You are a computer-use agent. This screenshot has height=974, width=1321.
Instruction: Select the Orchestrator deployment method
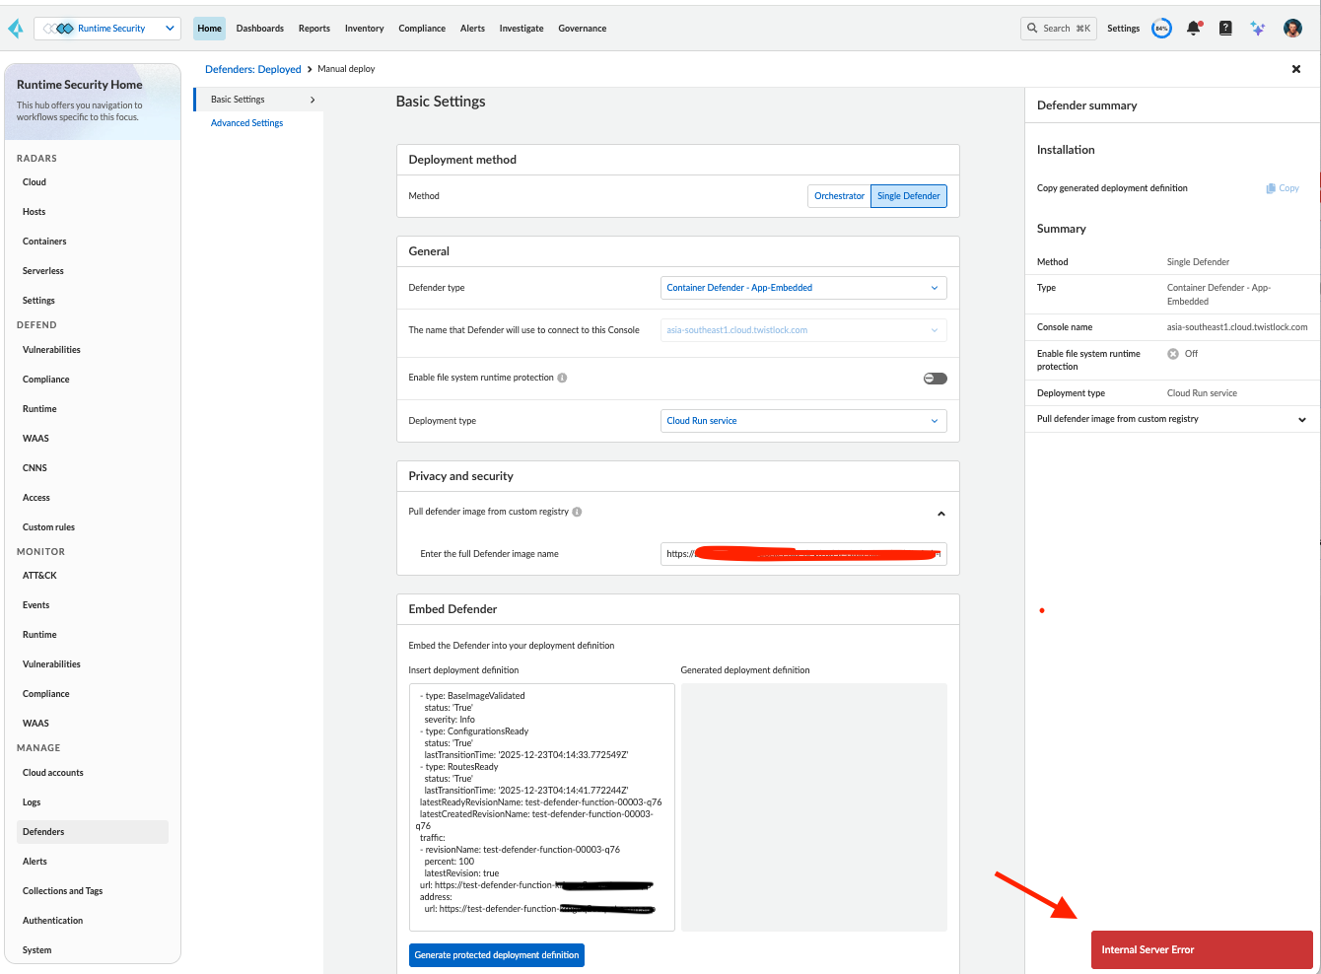click(839, 196)
